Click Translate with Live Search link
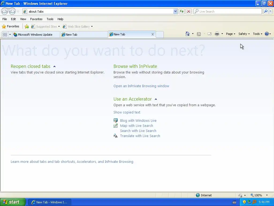274x206 pixels. (x=140, y=136)
